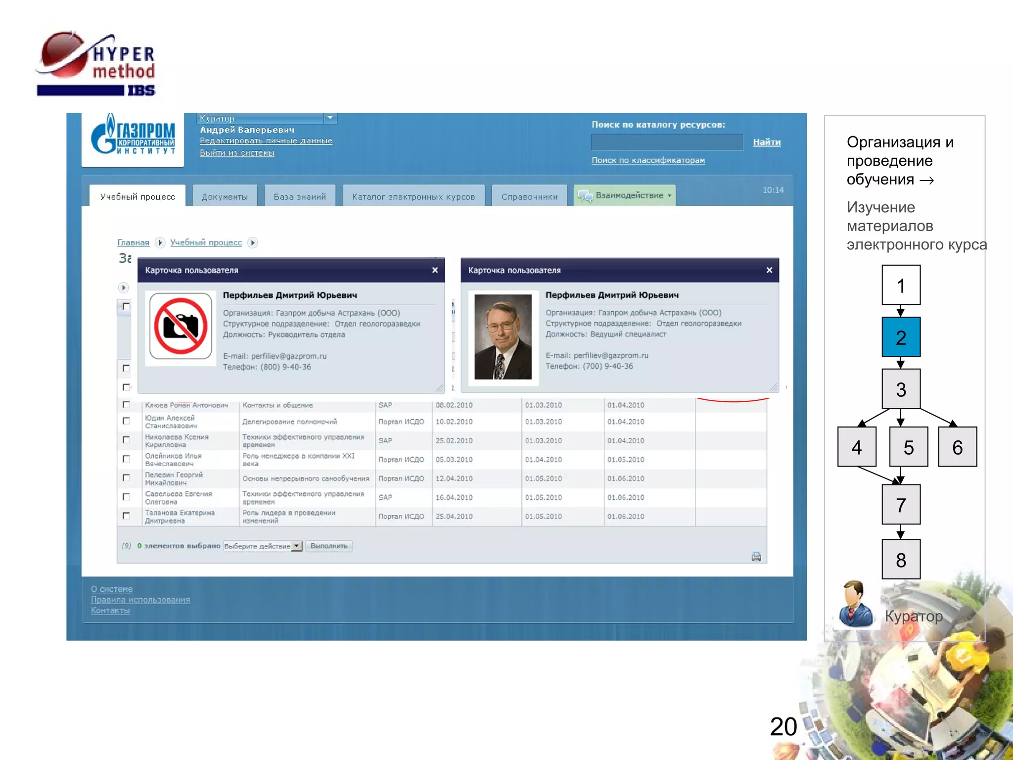Check the box for Клюев Роман Антонович
The width and height of the screenshot is (1013, 760).
pyautogui.click(x=126, y=405)
